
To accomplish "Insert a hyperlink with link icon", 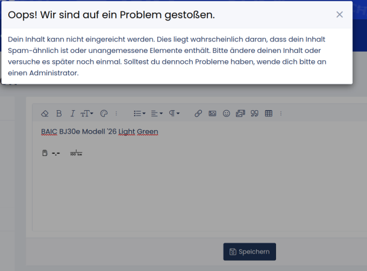I will [198, 113].
